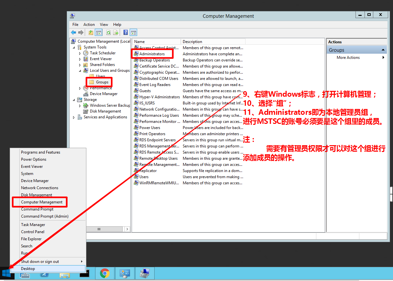Toggle the Show/Hide Console Tree toolbar icon

99,32
